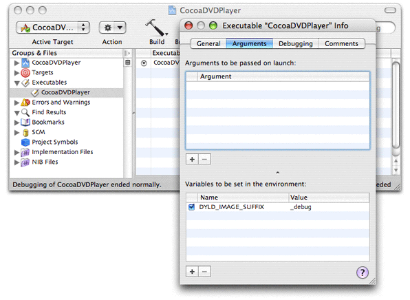This screenshot has height=300, width=410.
Task: Expand the Targets group
Action: [17, 73]
